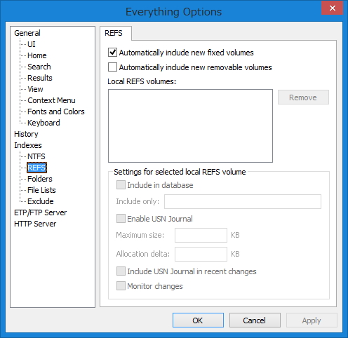Open History settings
The image size is (348, 338).
[x=26, y=134]
